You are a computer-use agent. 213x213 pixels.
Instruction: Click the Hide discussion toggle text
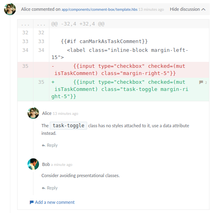point(185,9)
